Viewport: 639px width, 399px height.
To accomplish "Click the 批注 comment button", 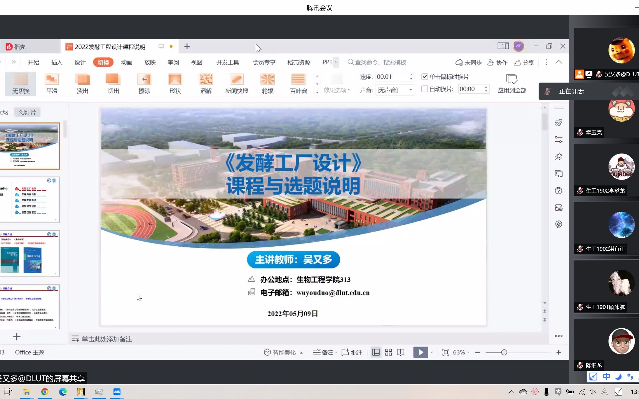I will (352, 352).
